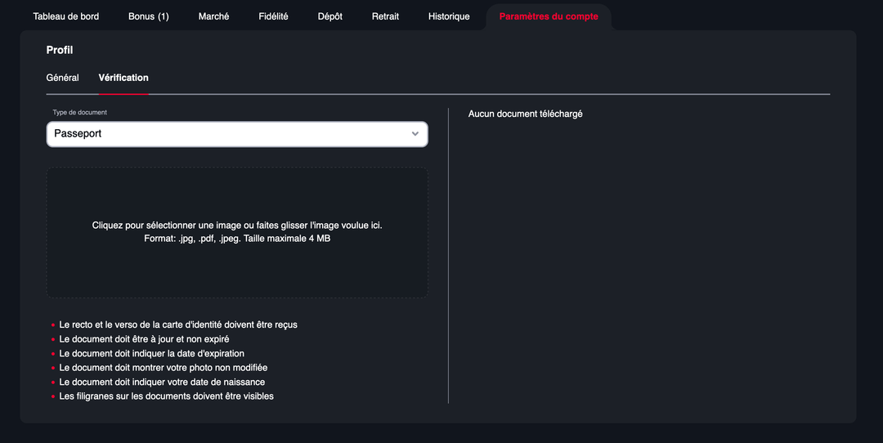Click the image upload drop zone
Screen dimensions: 883x443
point(237,232)
